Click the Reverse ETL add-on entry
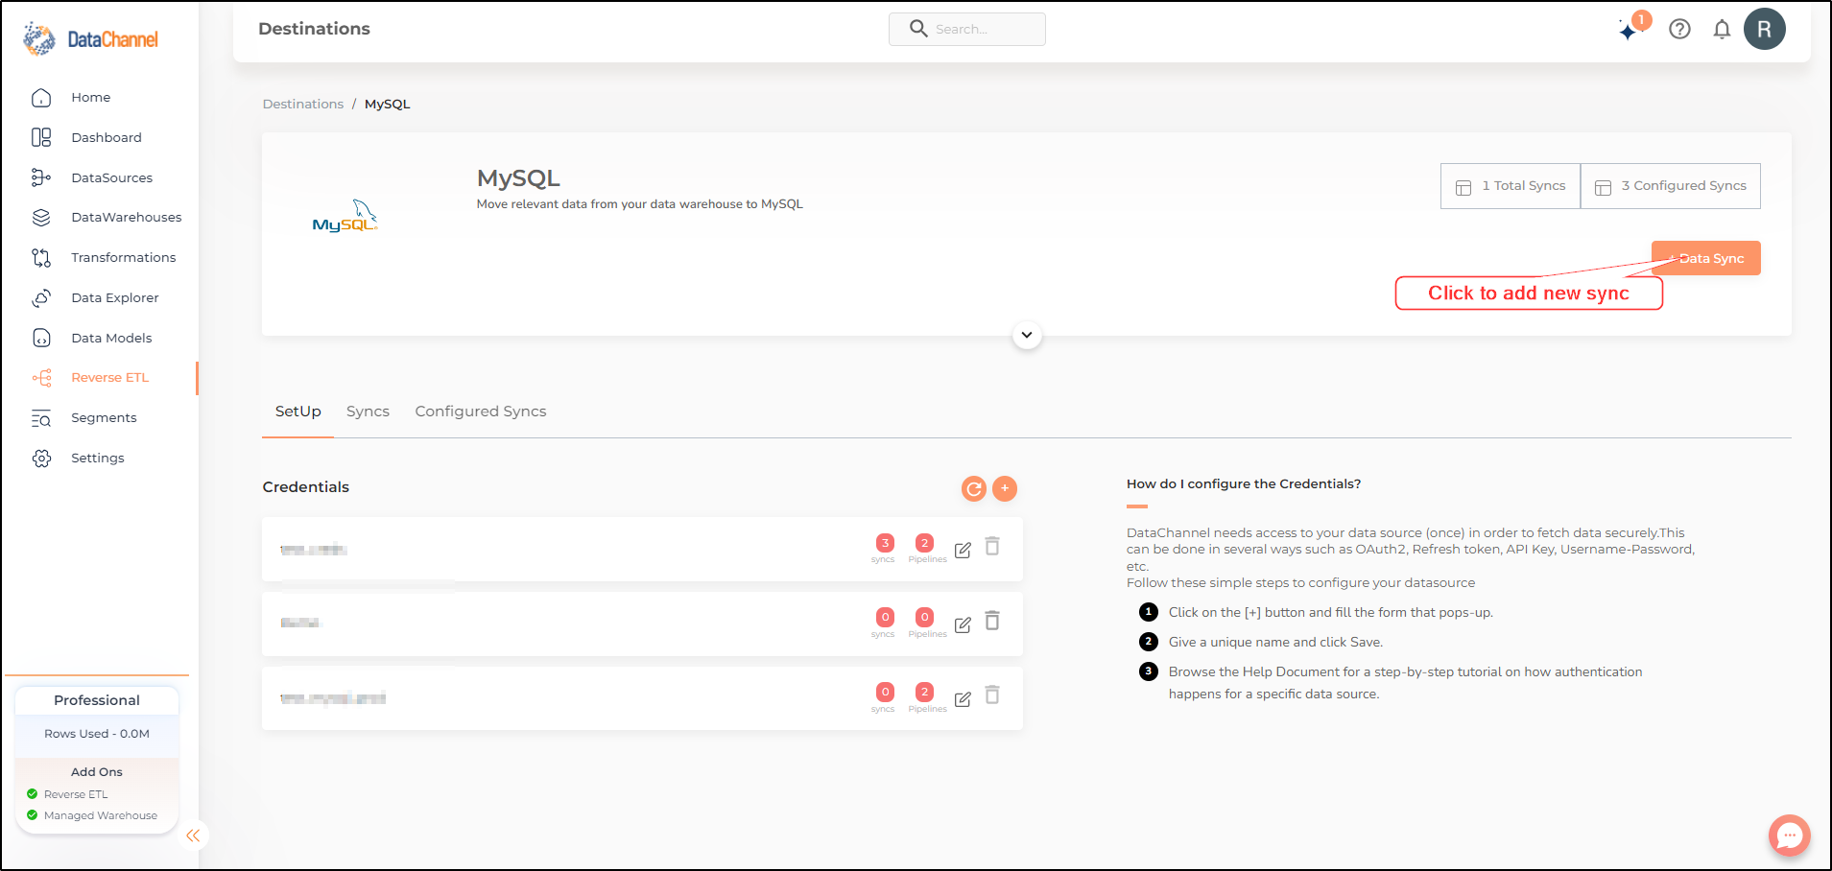This screenshot has width=1832, height=871. coord(76,794)
